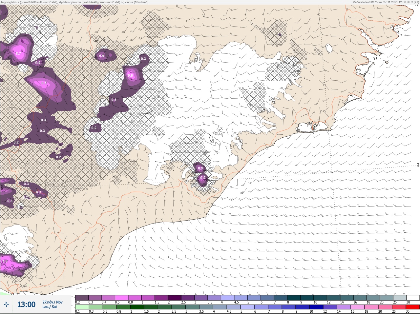Image resolution: width=420 pixels, height=314 pixels.
Task: Pick the dark green lower swatch between 1 and 1.5
Action: 137,307
